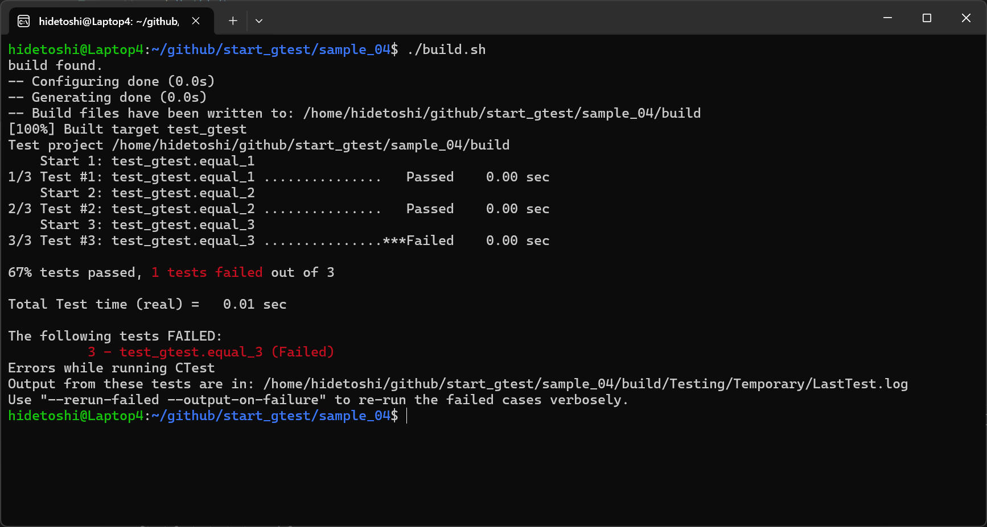Minimize the terminal window

887,18
